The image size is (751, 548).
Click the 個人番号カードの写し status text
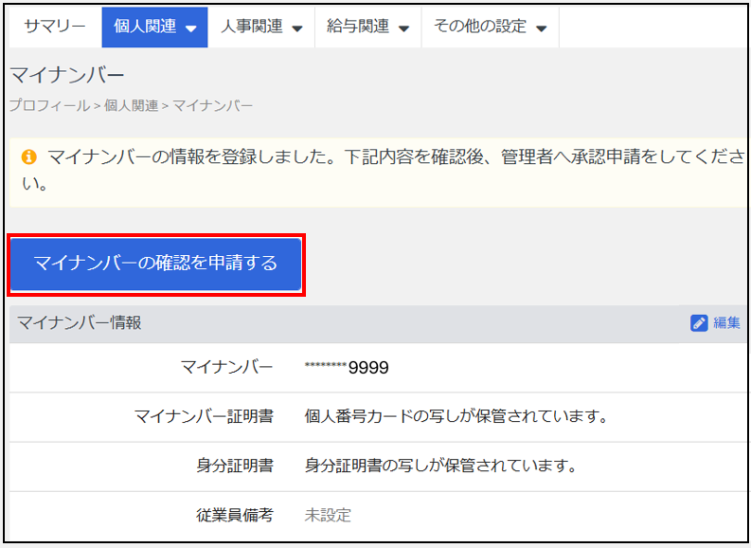pyautogui.click(x=455, y=416)
